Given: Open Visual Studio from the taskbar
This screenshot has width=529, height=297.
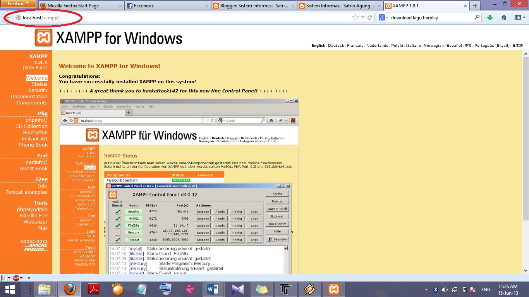Looking at the screenshot, I should coord(237,289).
